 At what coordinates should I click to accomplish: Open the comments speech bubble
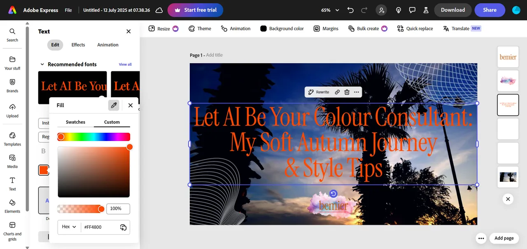pyautogui.click(x=412, y=10)
